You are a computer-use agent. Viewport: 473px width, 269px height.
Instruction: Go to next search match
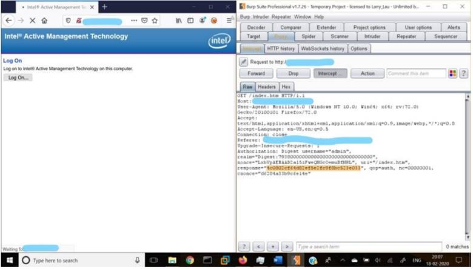pos(287,247)
